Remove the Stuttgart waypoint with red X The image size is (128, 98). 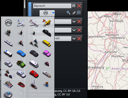coord(79,30)
